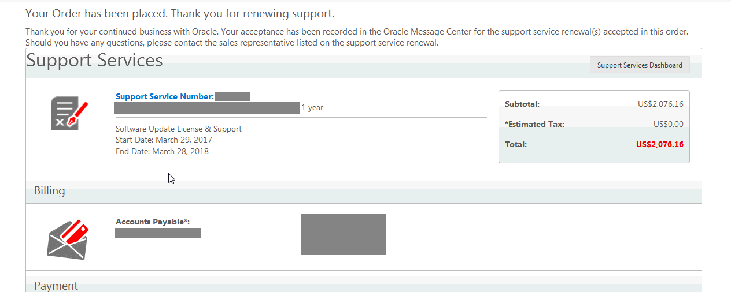Click the Subtotal label in summary box
The image size is (731, 292).
pos(522,104)
